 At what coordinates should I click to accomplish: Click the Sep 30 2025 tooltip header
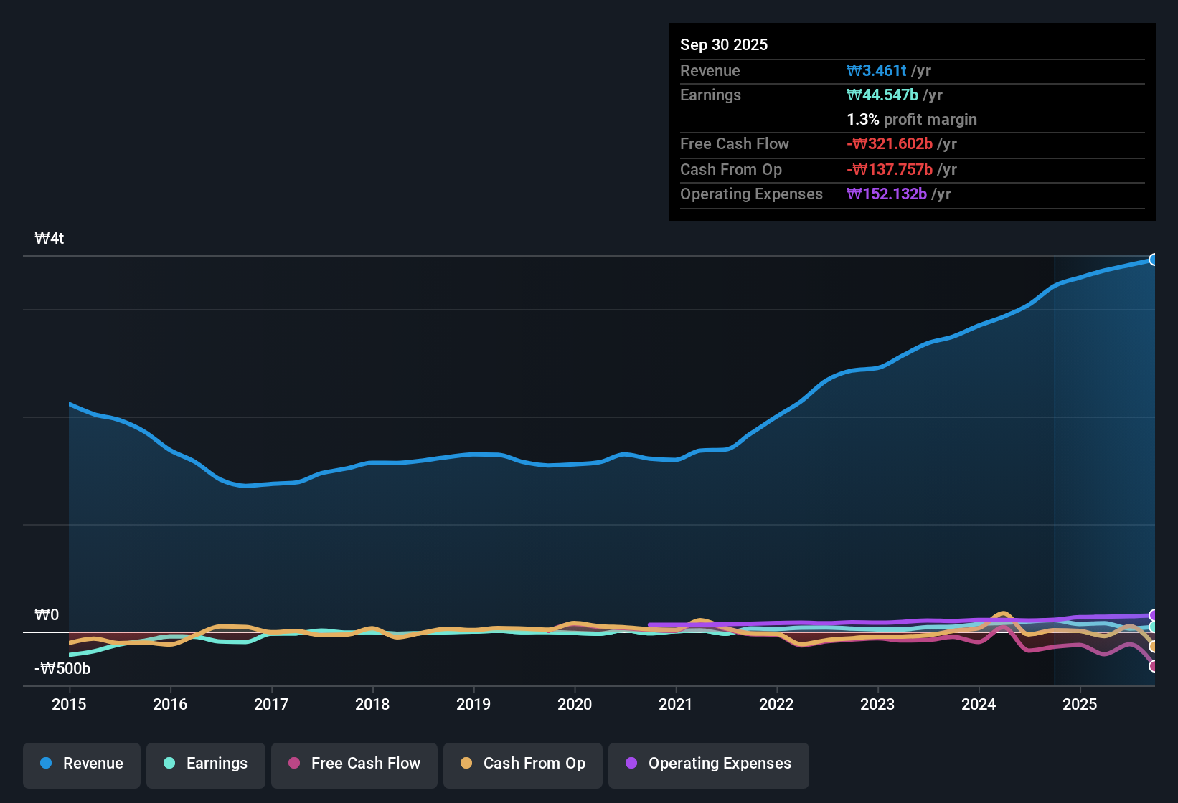click(x=724, y=44)
